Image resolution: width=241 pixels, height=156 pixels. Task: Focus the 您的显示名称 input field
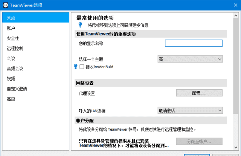coord(194,43)
